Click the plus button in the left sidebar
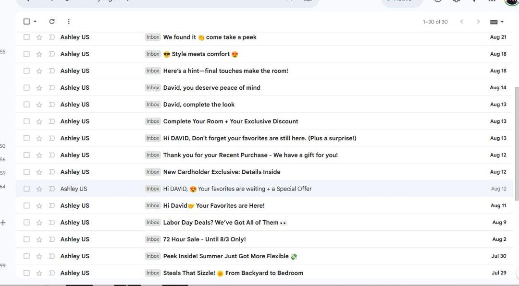The width and height of the screenshot is (519, 286). tap(3, 223)
